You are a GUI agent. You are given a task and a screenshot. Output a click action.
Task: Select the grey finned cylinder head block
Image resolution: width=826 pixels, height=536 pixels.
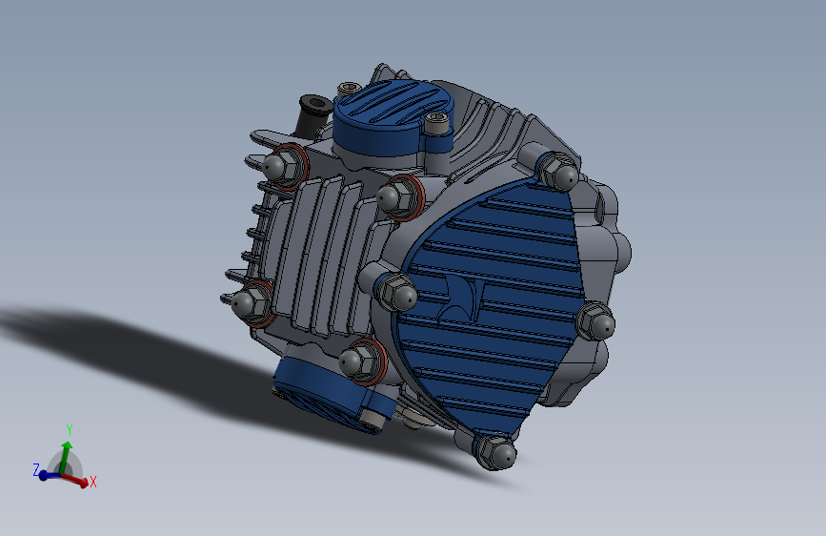[x=326, y=258]
